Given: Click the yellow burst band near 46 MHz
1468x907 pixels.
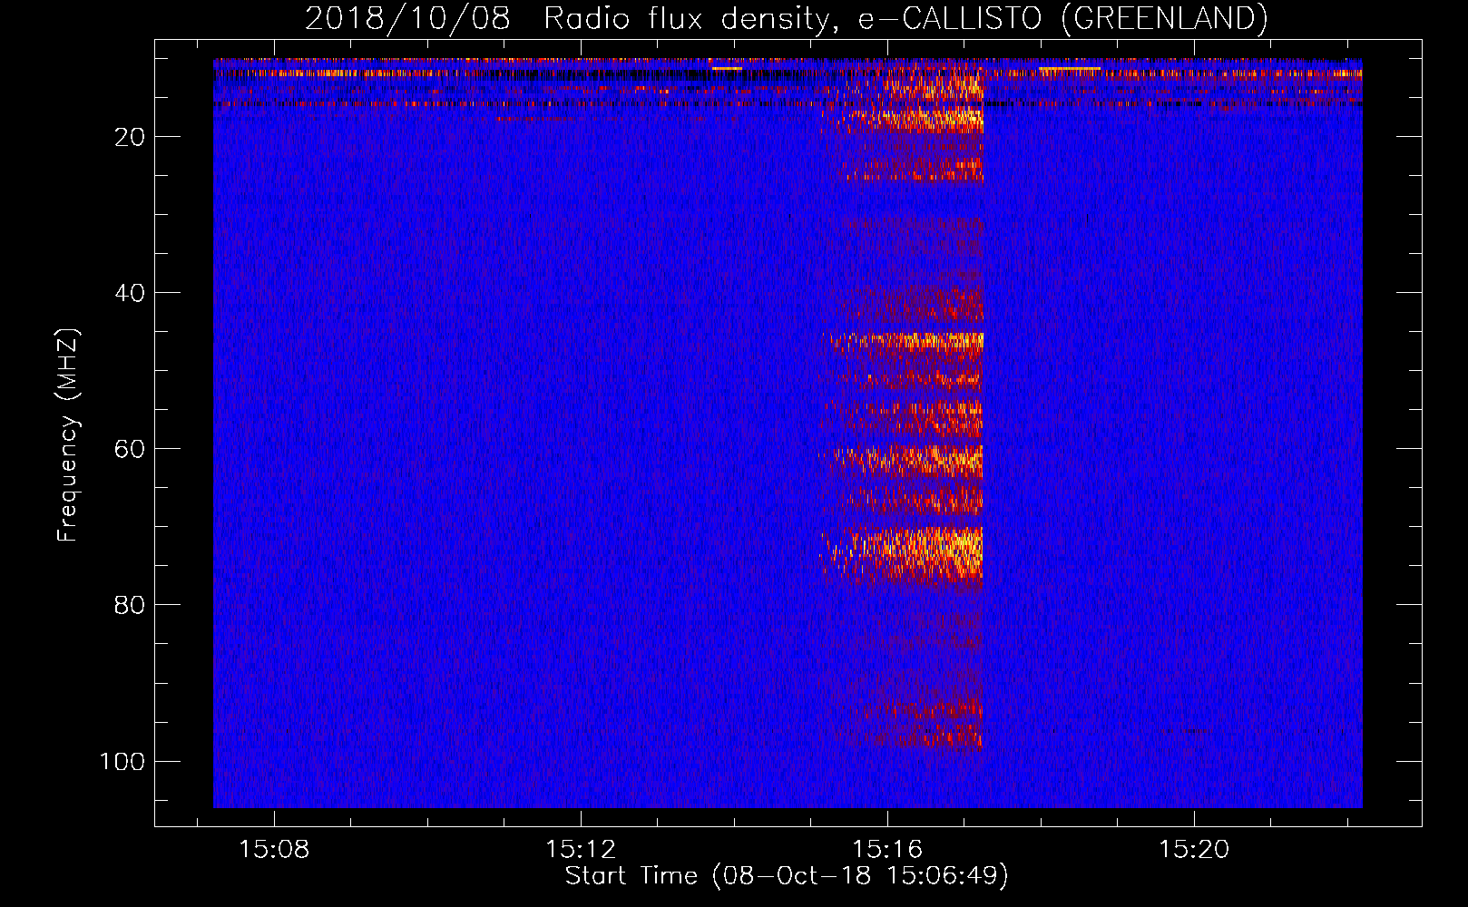Looking at the screenshot, I should coord(907,342).
